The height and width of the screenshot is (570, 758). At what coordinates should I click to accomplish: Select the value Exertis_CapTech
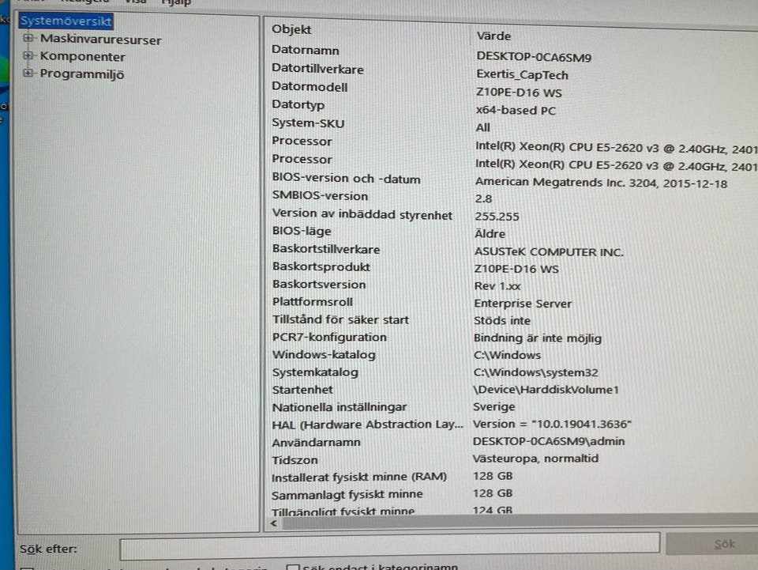click(522, 74)
